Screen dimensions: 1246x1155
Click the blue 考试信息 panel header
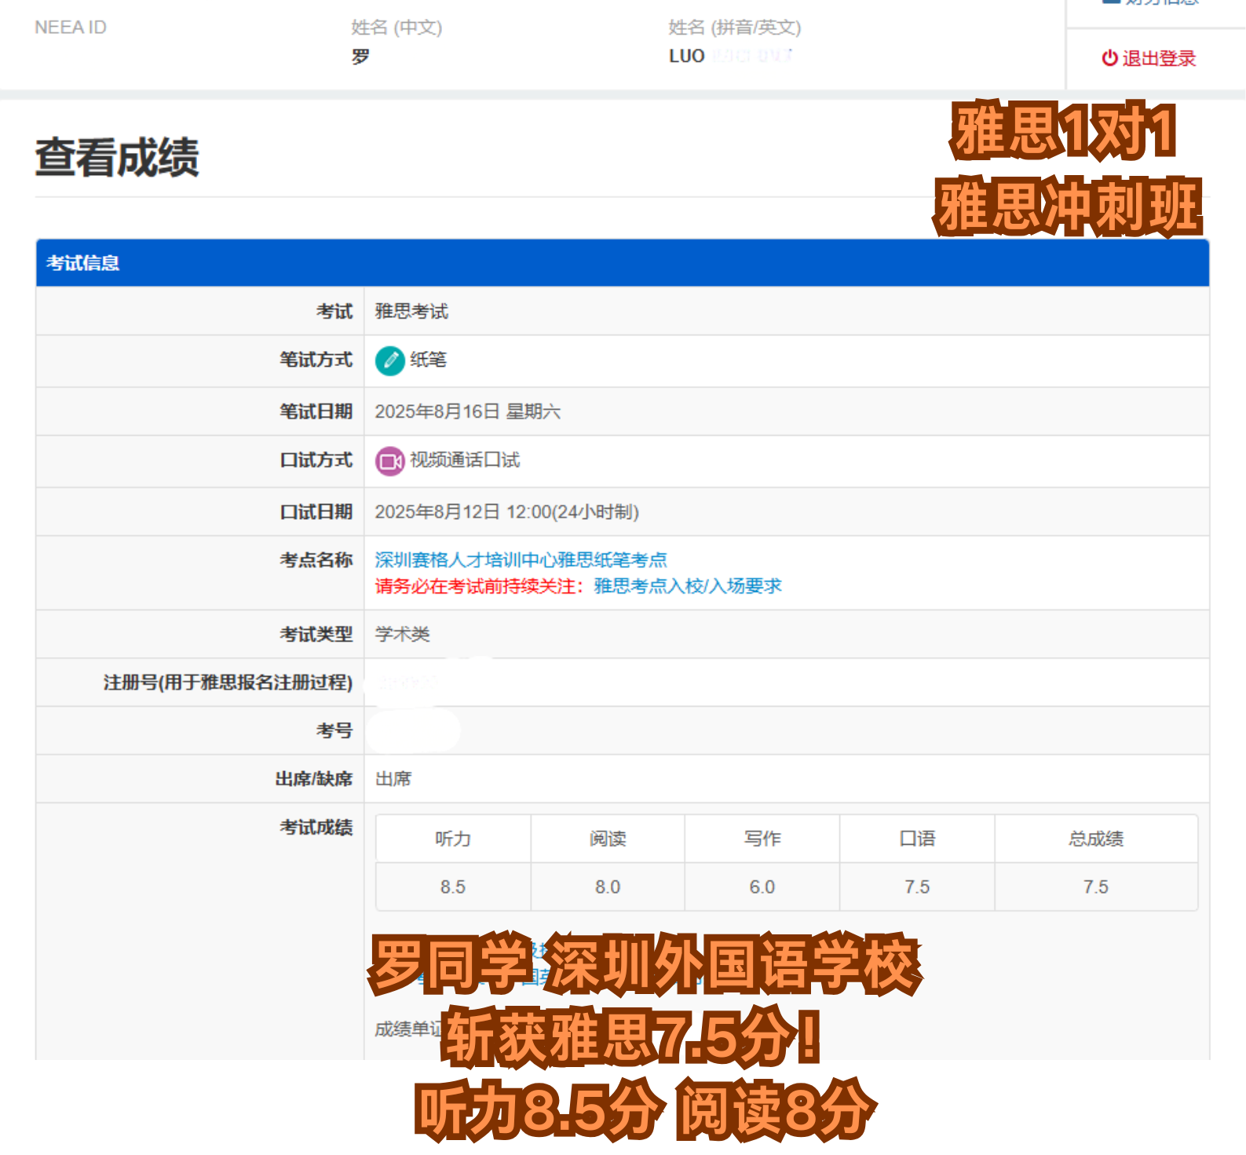622,263
